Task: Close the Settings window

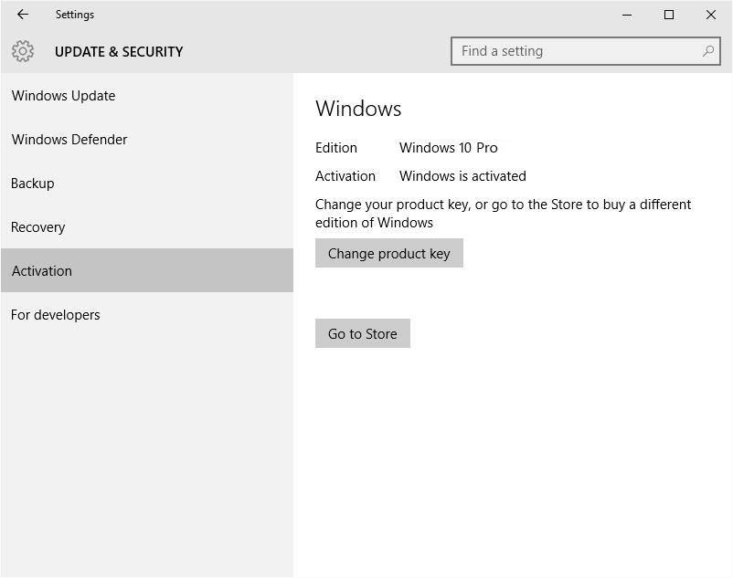Action: point(711,15)
